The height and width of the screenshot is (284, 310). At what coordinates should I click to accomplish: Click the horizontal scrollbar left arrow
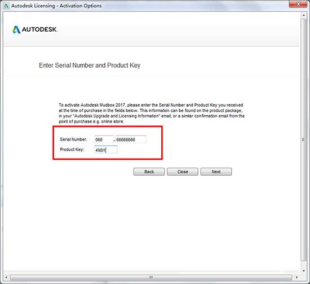point(6,277)
